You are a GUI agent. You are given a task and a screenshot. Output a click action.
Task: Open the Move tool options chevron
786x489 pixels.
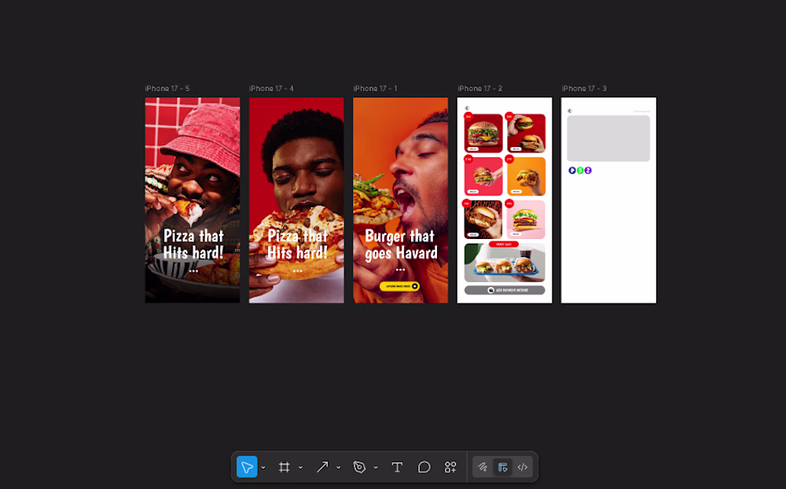[x=263, y=468]
